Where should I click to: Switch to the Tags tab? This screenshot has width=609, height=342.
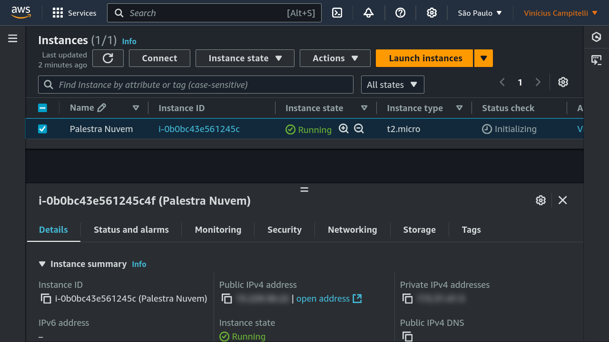point(471,230)
